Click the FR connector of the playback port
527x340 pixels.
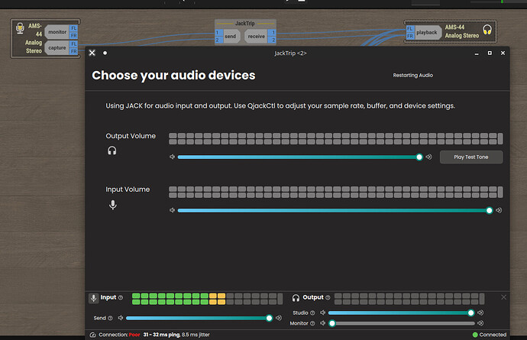[409, 36]
